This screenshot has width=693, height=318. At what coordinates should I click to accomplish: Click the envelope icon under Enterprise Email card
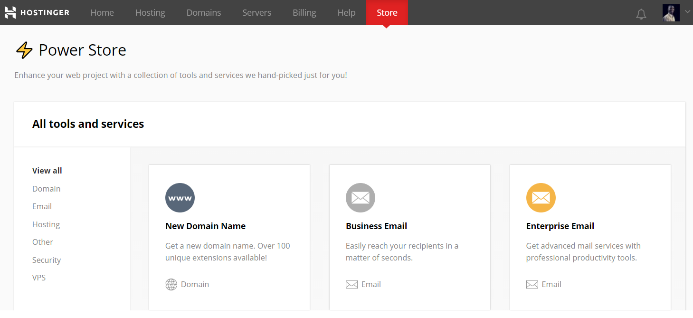click(532, 284)
